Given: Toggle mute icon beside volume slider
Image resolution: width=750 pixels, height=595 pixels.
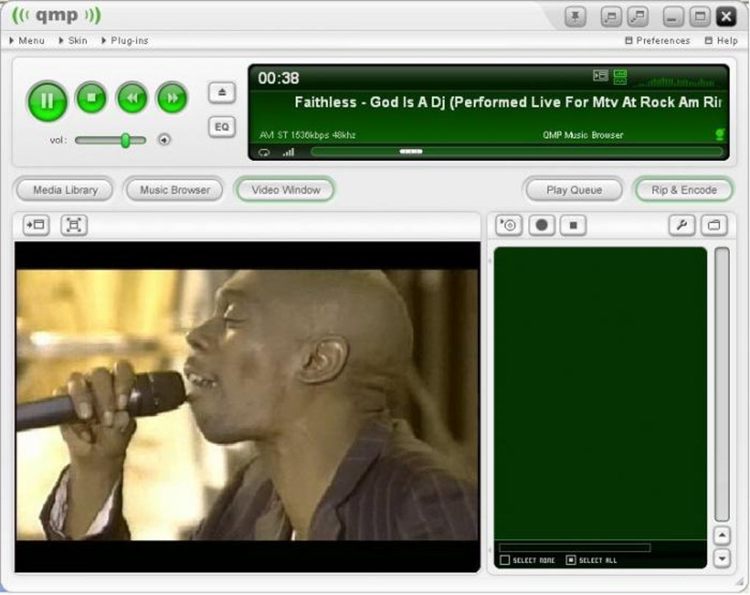Looking at the screenshot, I should [x=164, y=140].
